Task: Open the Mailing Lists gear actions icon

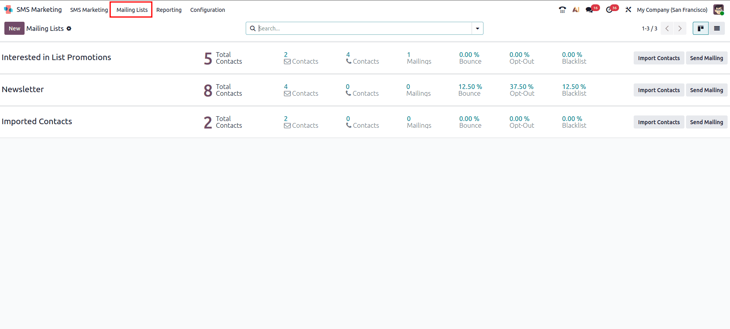Action: [69, 28]
